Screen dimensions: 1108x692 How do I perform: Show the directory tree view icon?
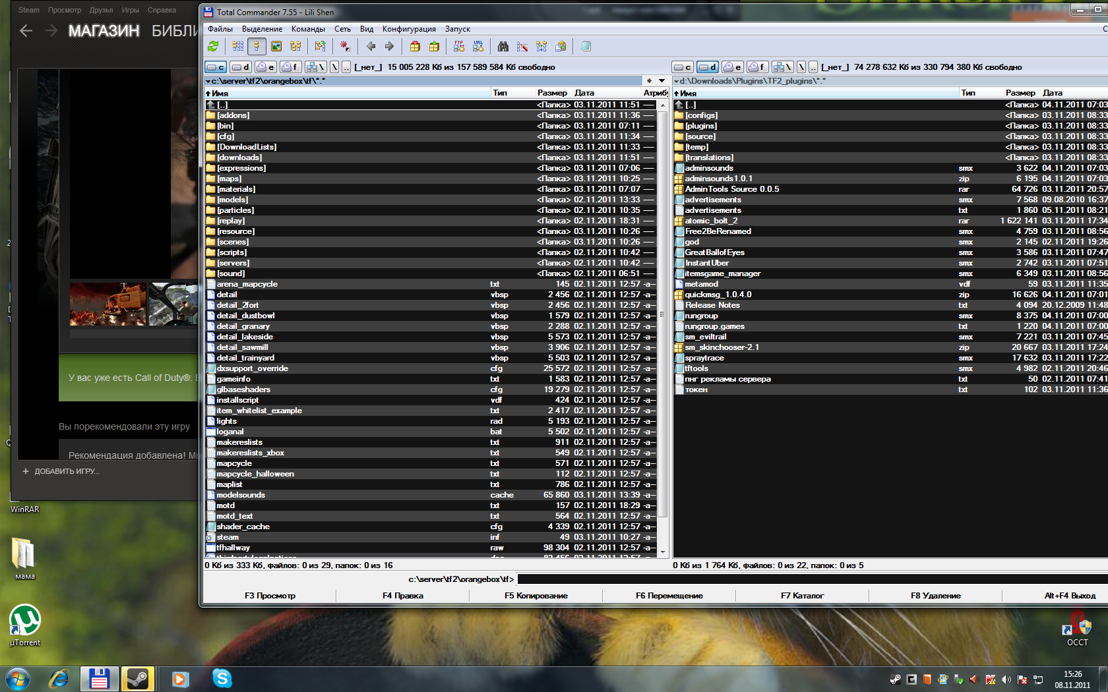pos(295,46)
